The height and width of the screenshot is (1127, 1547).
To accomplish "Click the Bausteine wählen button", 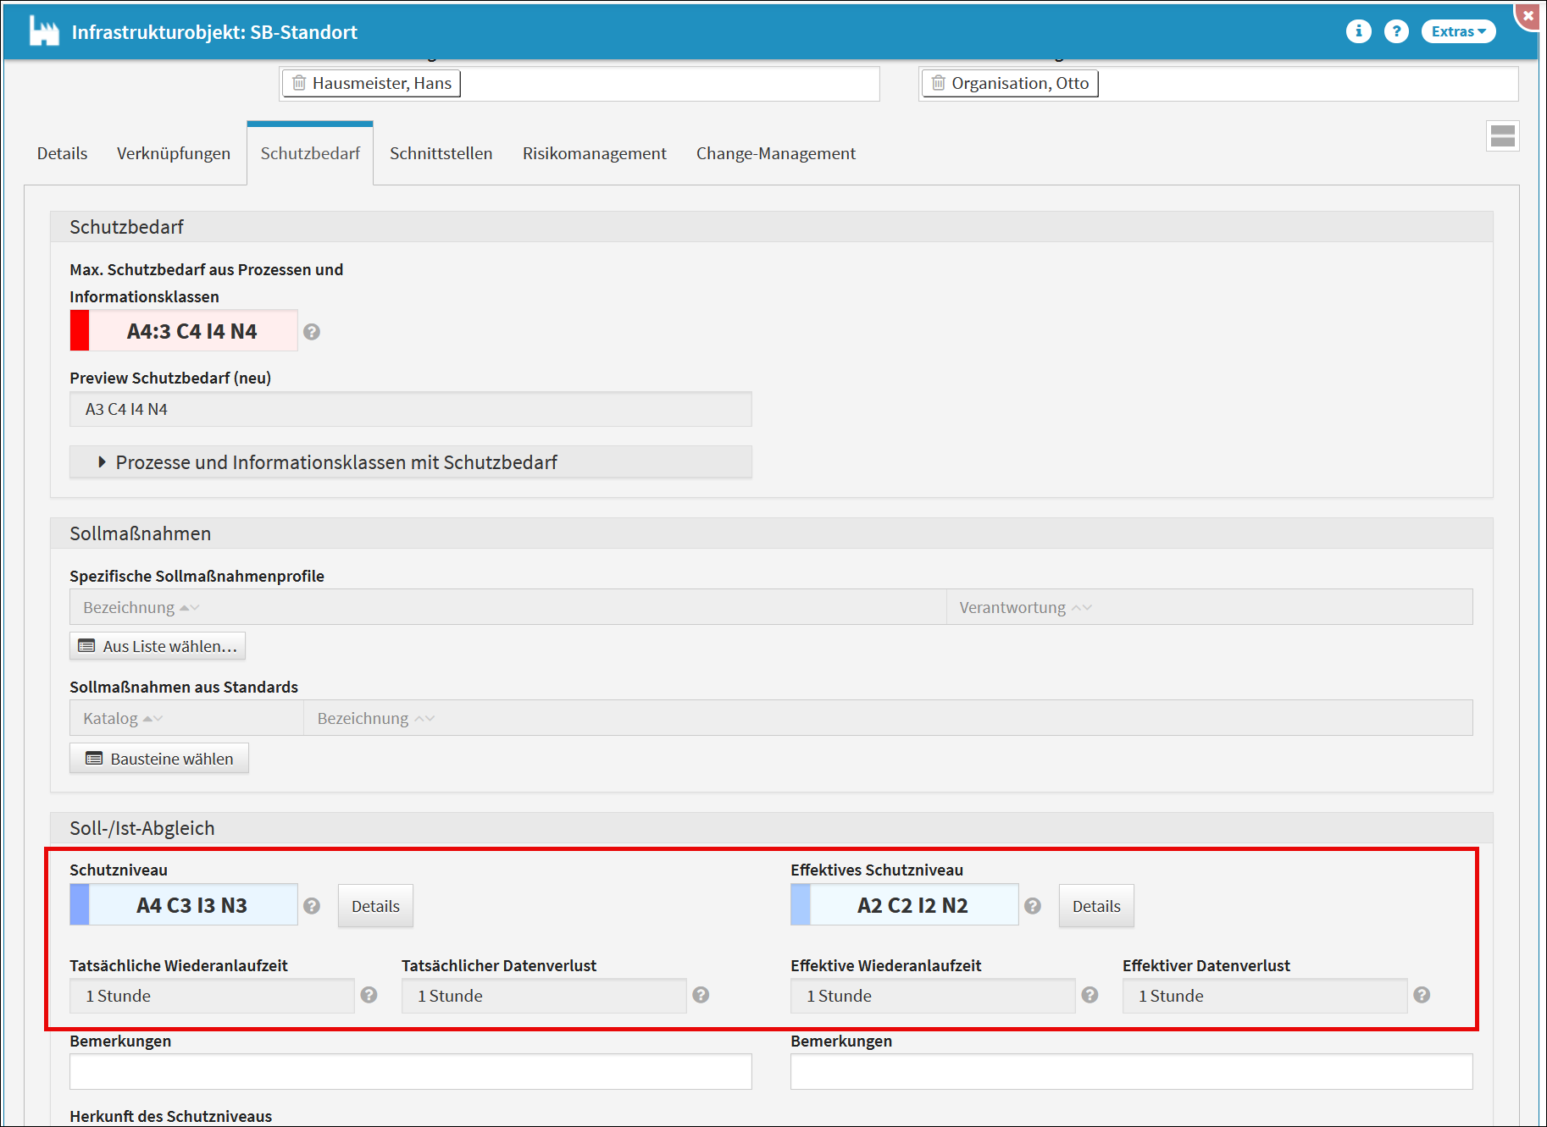I will [x=159, y=759].
